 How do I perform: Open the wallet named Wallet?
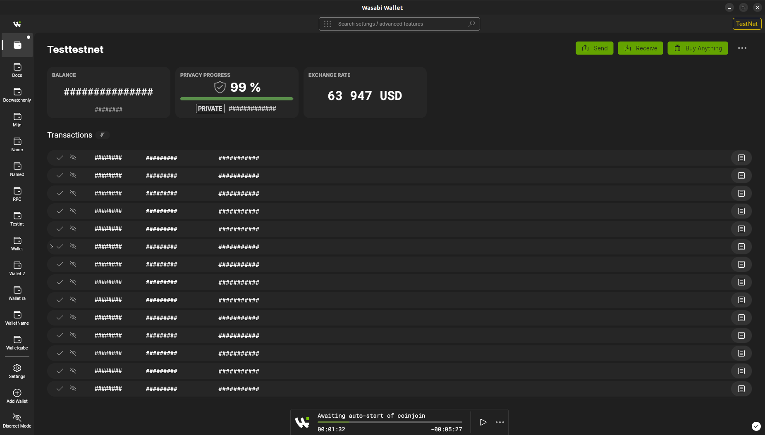[x=17, y=243]
